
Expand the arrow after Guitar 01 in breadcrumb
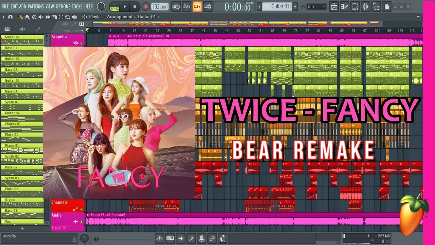click(x=158, y=17)
